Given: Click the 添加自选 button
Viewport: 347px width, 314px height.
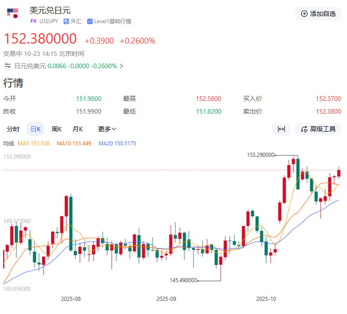Looking at the screenshot, I should 318,14.
